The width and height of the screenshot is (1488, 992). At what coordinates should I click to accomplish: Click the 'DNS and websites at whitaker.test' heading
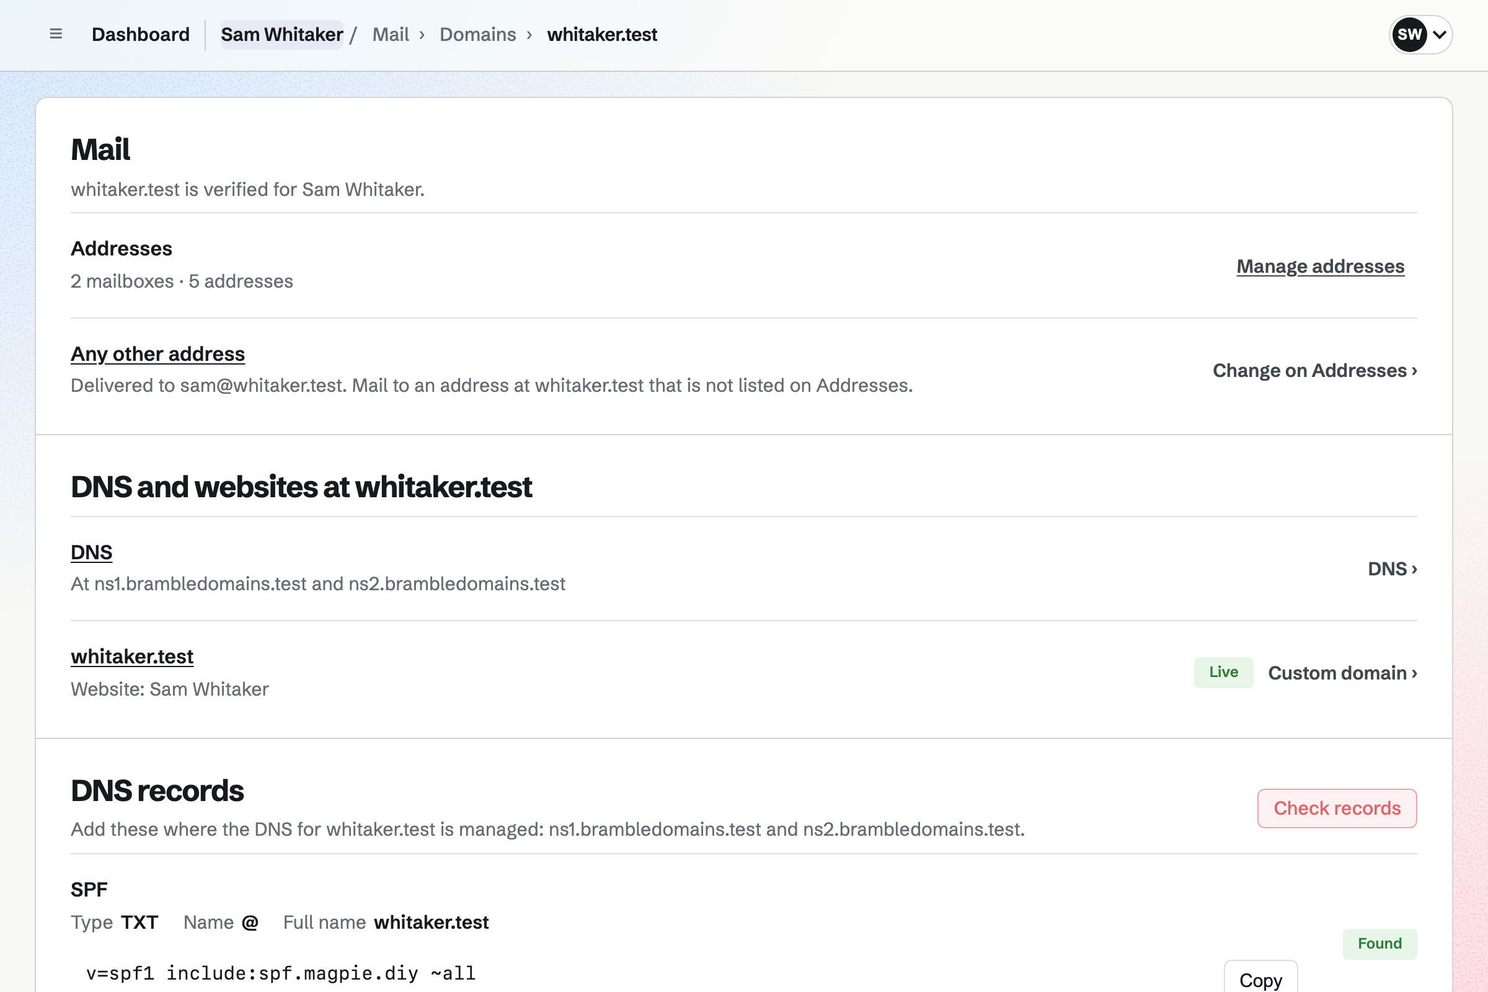point(301,487)
